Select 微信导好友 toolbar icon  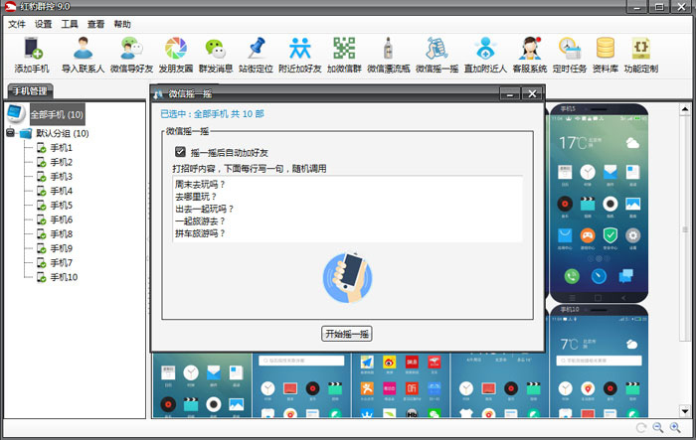[x=131, y=55]
